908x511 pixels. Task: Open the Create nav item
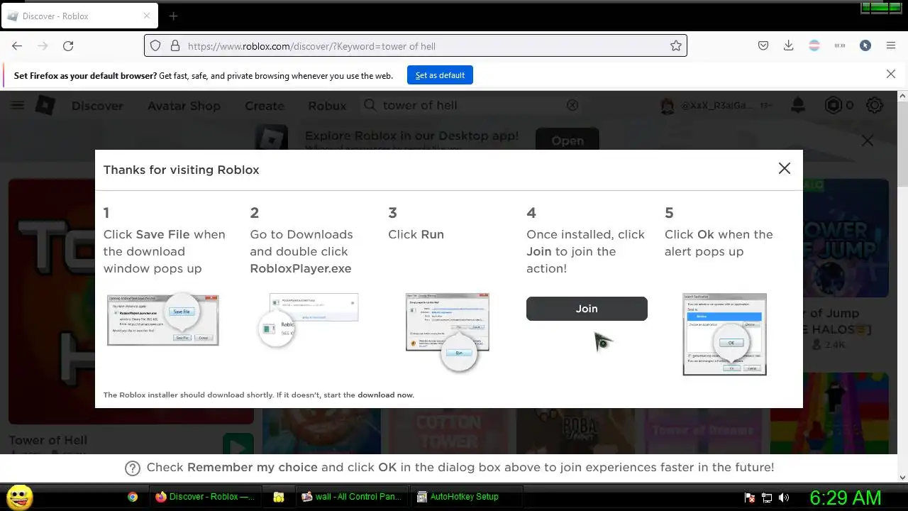265,106
